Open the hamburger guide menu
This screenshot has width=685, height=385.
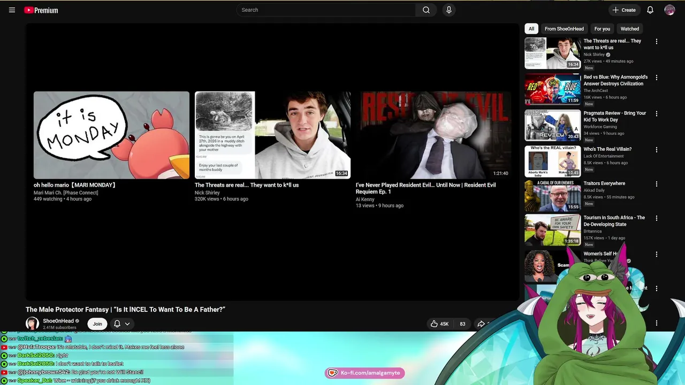[12, 10]
